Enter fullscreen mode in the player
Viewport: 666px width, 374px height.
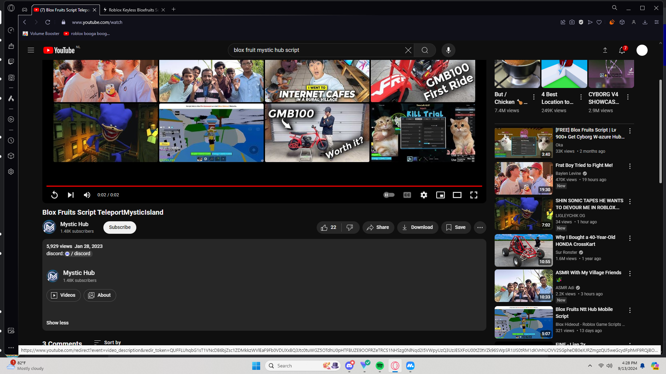tap(474, 195)
